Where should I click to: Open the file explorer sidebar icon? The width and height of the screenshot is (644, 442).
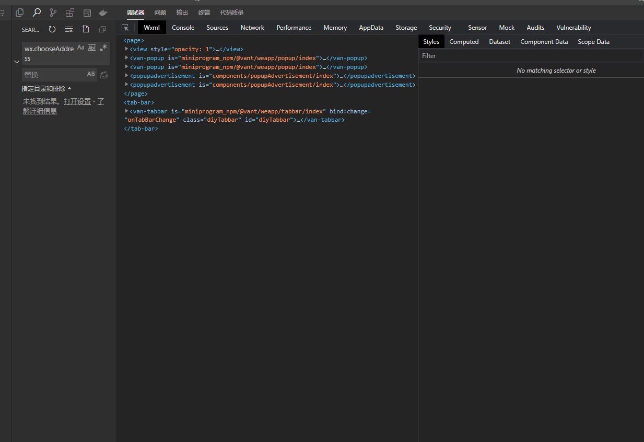point(20,13)
